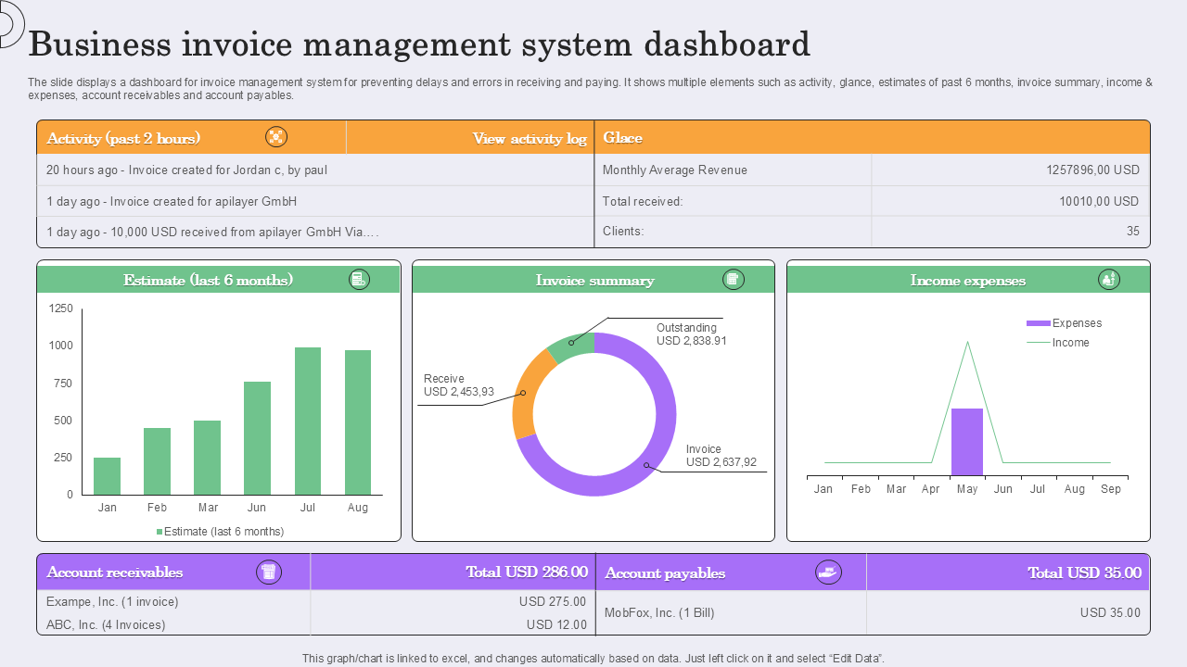Click the amount 'USD 275.00'
The image size is (1187, 667).
pyautogui.click(x=553, y=601)
